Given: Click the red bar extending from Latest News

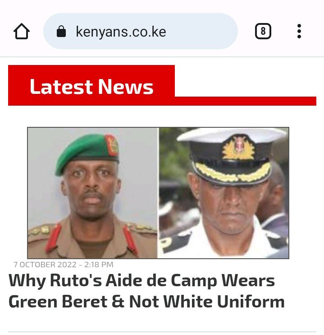Looking at the screenshot, I should [x=245, y=101].
